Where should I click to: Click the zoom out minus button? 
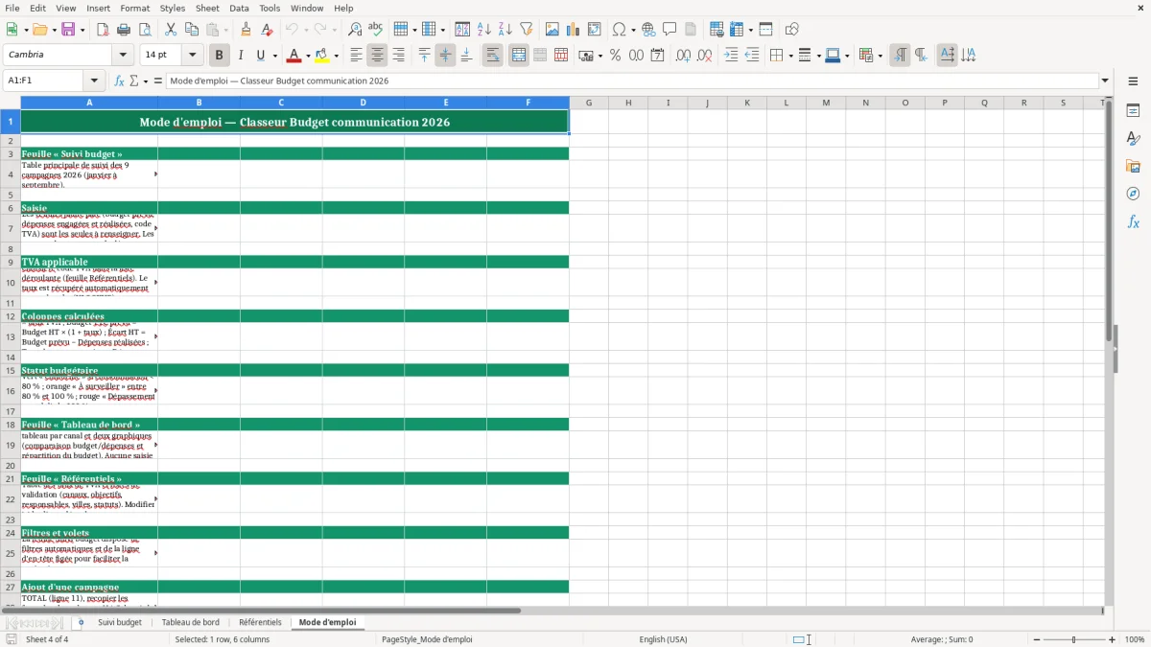tap(1036, 639)
